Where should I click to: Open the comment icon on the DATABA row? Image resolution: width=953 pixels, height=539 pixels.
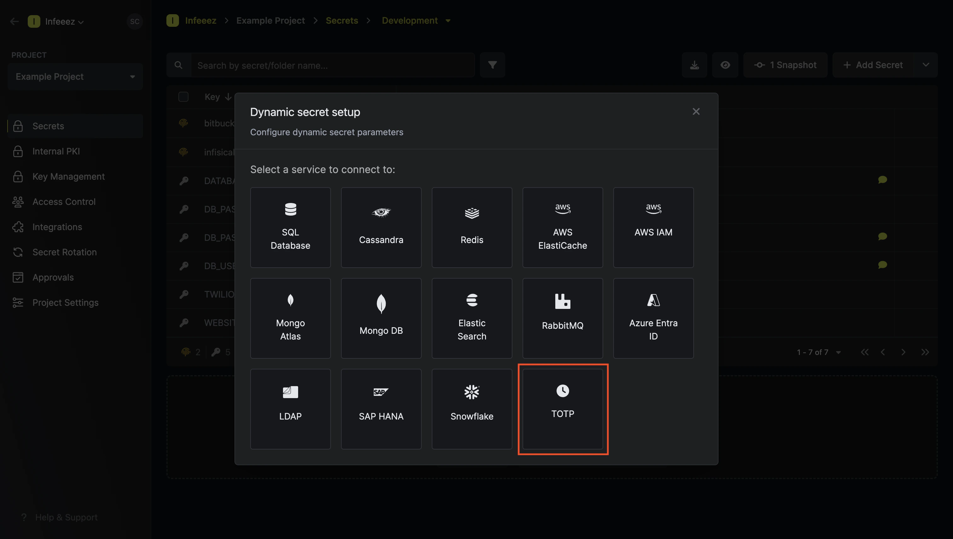click(x=882, y=180)
